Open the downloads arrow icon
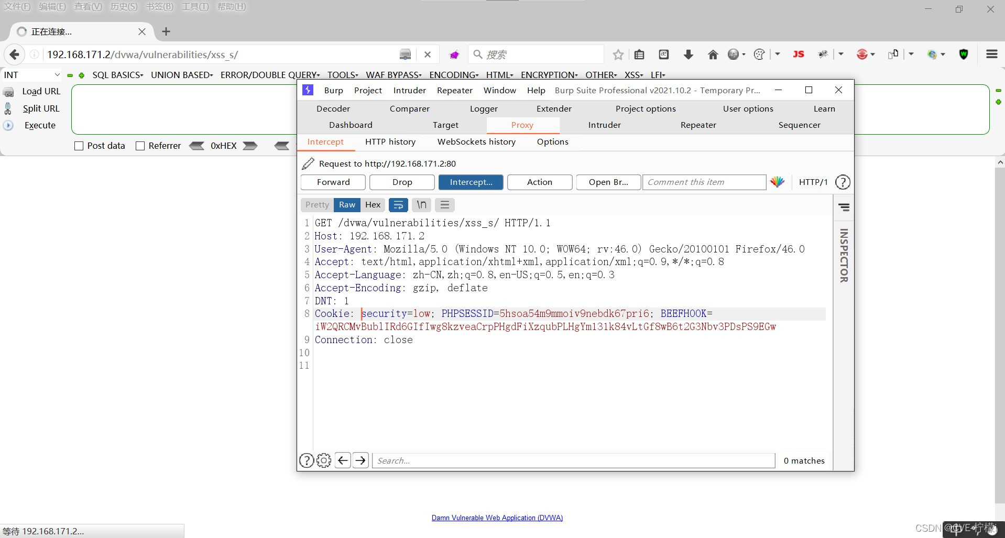The image size is (1005, 538). point(689,54)
